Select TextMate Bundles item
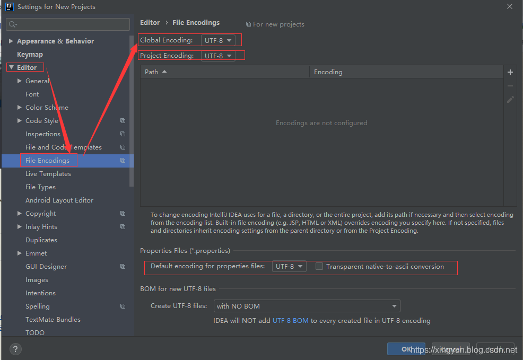523x360 pixels. point(53,320)
